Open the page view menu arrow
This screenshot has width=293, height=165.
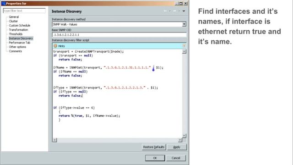tap(184, 11)
